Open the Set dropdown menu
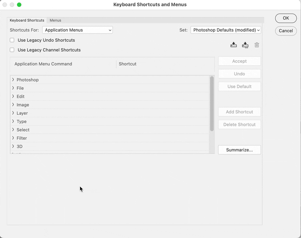Viewport: 301px width, 238px height. [226, 30]
